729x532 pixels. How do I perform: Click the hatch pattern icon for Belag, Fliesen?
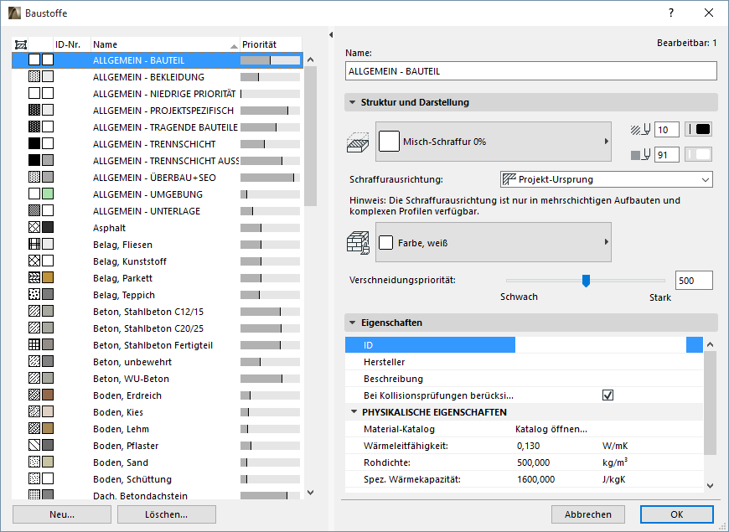34,244
